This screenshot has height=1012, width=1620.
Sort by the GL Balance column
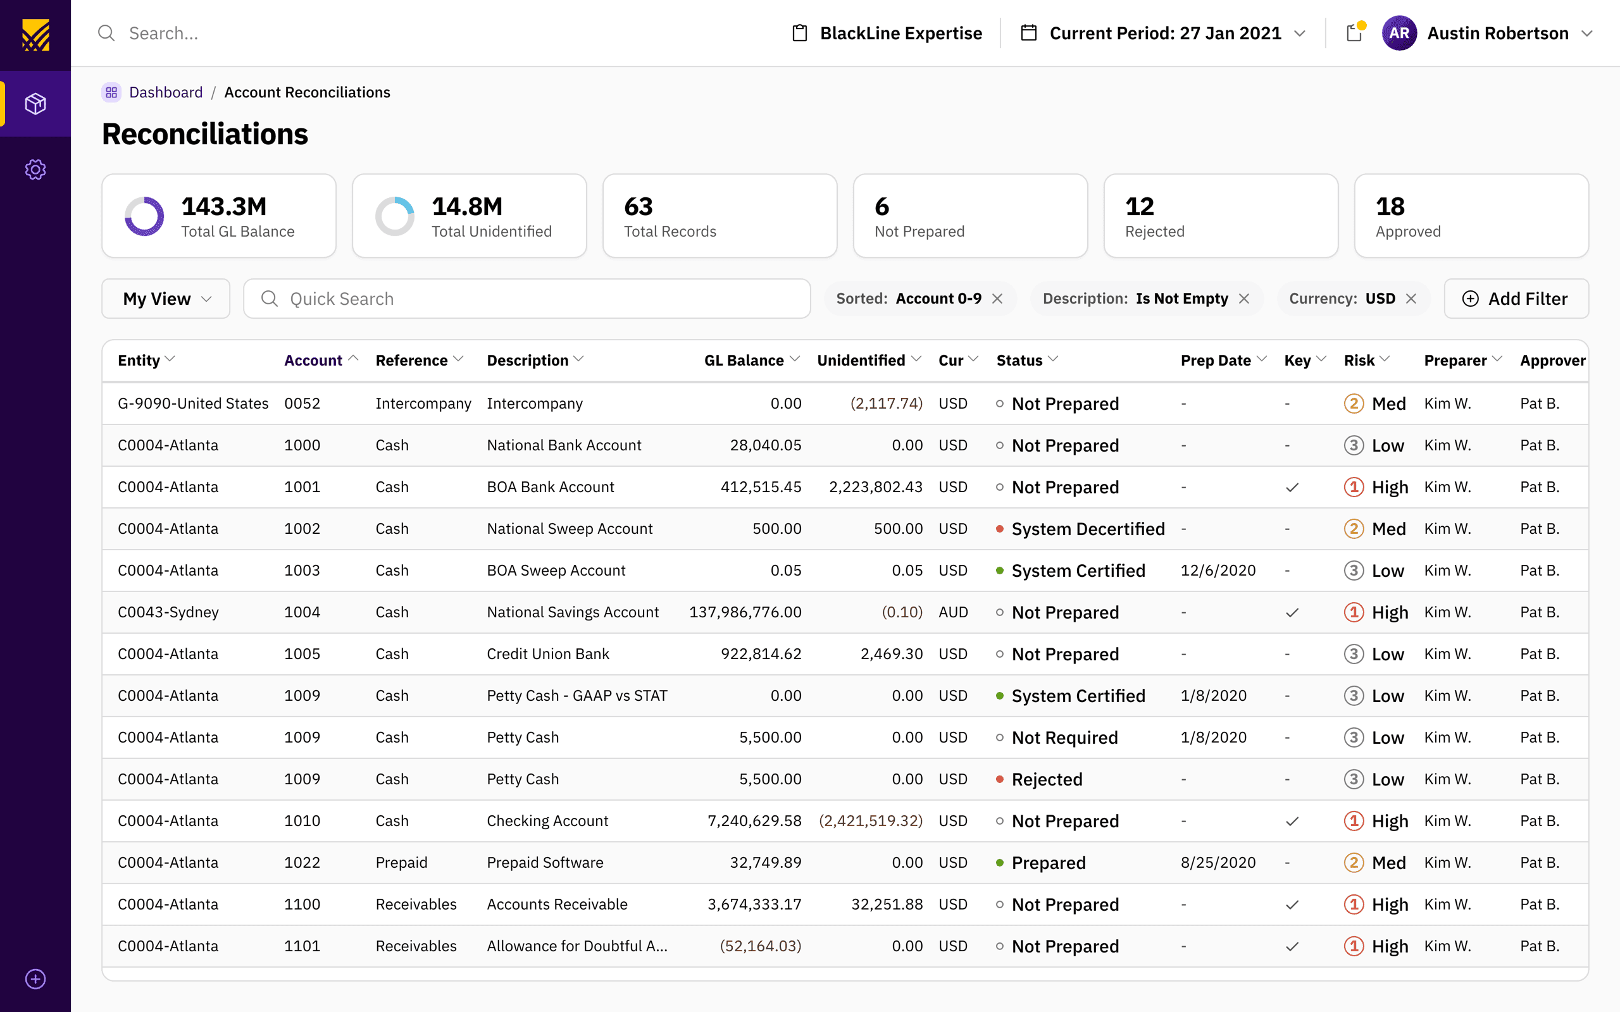[x=752, y=360]
